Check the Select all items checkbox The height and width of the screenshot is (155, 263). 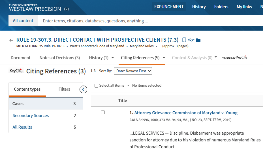tap(96, 86)
